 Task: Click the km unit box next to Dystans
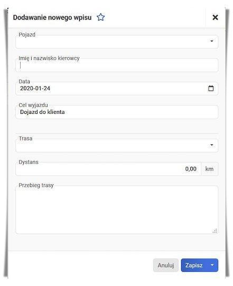pyautogui.click(x=209, y=169)
